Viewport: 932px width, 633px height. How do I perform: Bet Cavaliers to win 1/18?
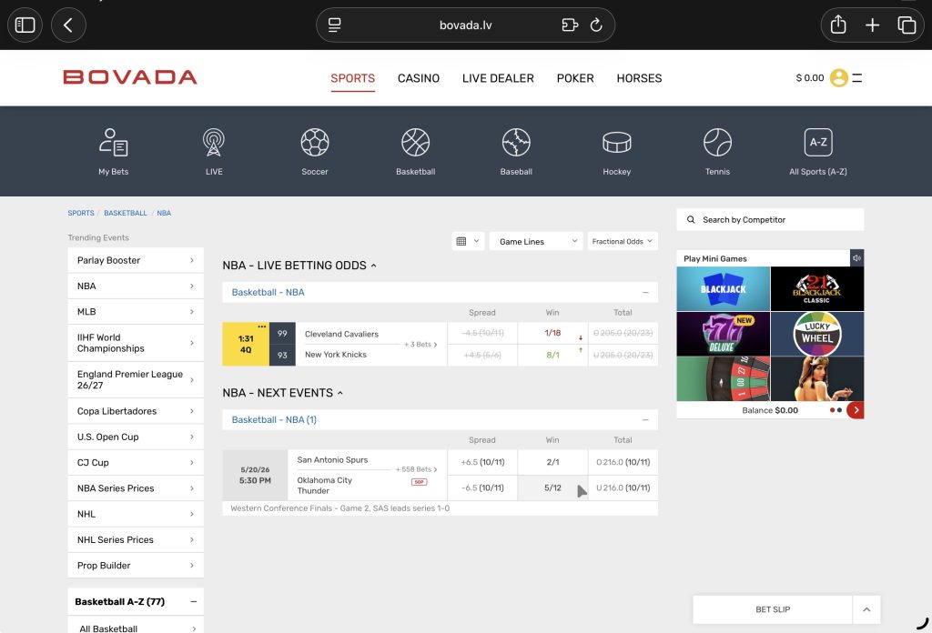552,333
